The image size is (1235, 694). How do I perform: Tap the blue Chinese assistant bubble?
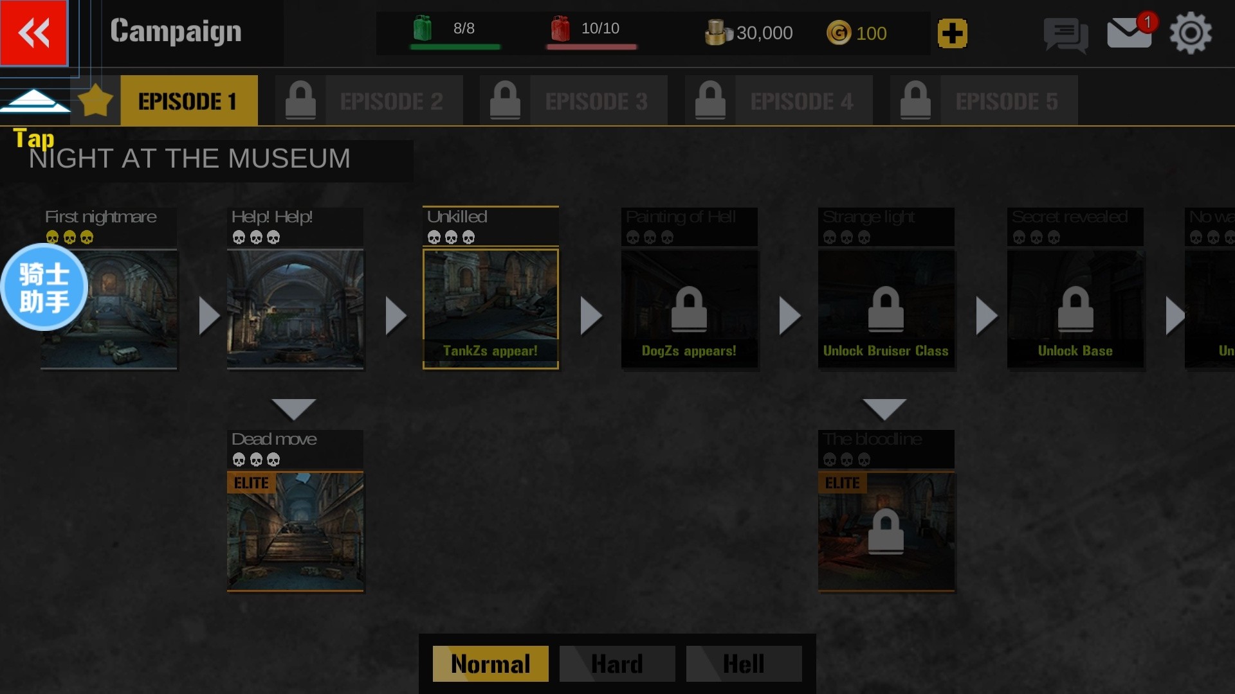[44, 287]
